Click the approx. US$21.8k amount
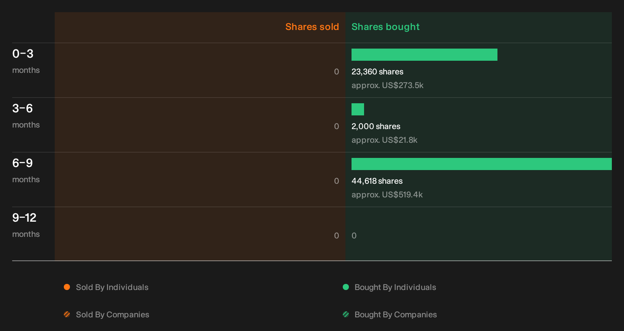Screen dimensions: 624x331 [x=384, y=140]
